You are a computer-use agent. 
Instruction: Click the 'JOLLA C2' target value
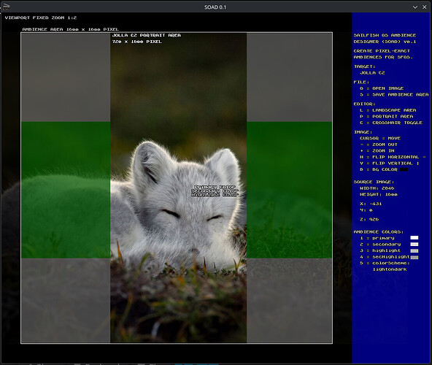(x=372, y=73)
